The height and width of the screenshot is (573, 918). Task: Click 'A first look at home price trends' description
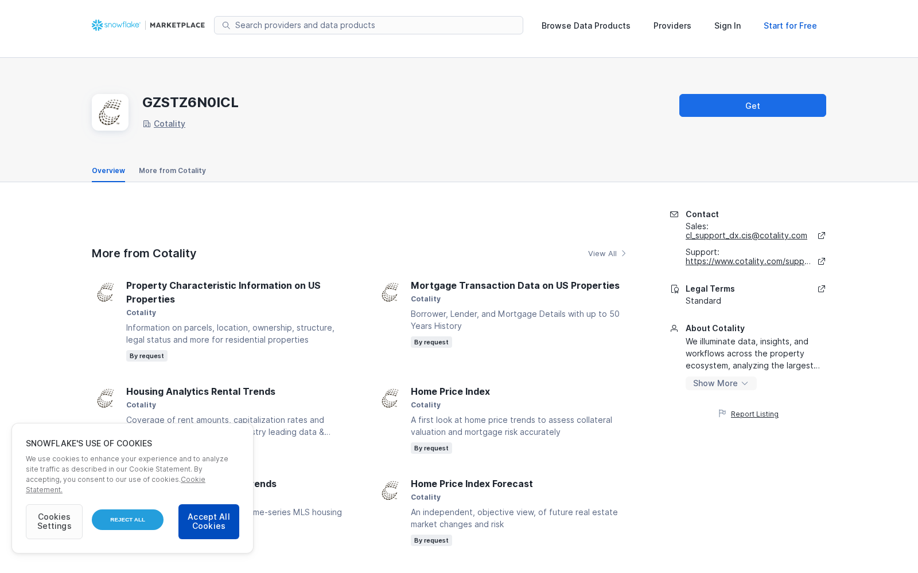pyautogui.click(x=511, y=426)
